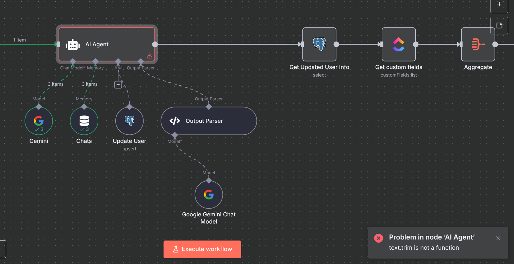
Task: Open the Get Updated User Info node
Action: click(x=319, y=44)
